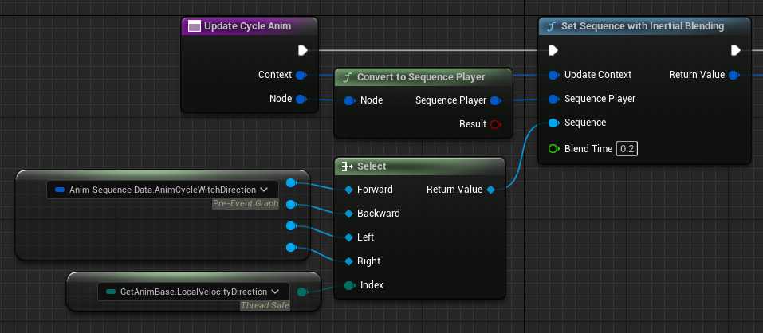Click the Index input pin on Select
The width and height of the screenshot is (763, 333).
click(349, 285)
